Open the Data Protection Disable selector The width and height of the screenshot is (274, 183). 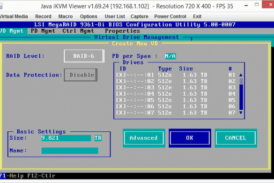[x=81, y=75]
